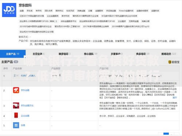Click the 序号 column header
The height and width of the screenshot is (136, 182).
tap(5, 69)
